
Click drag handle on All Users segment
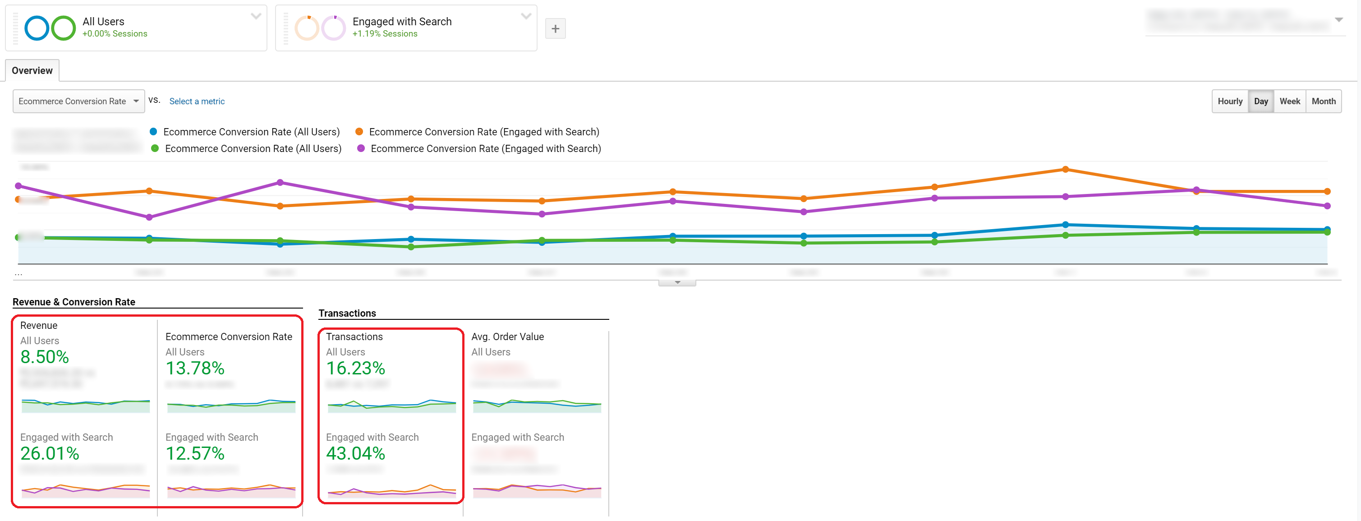click(15, 28)
